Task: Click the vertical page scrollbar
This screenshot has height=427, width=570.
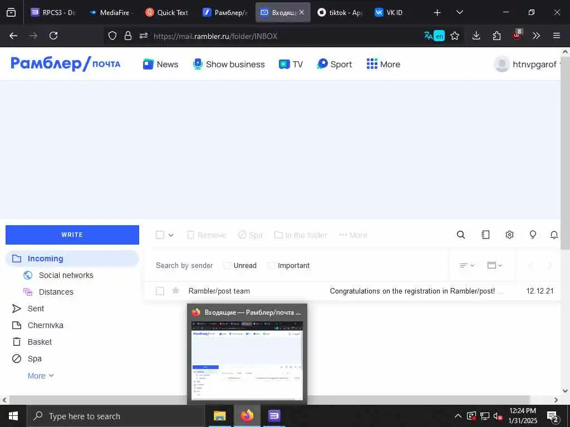Action: pyautogui.click(x=566, y=152)
